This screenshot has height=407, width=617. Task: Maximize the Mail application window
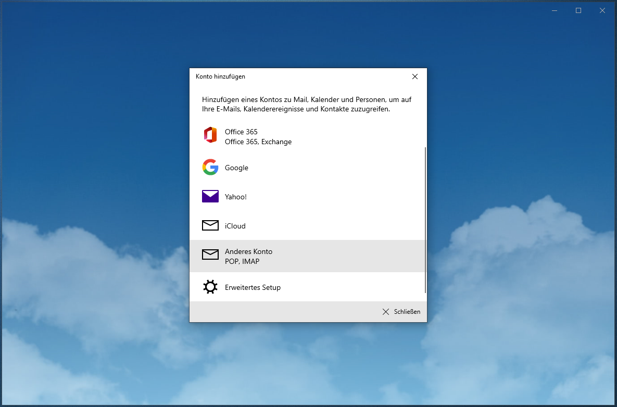tap(578, 10)
